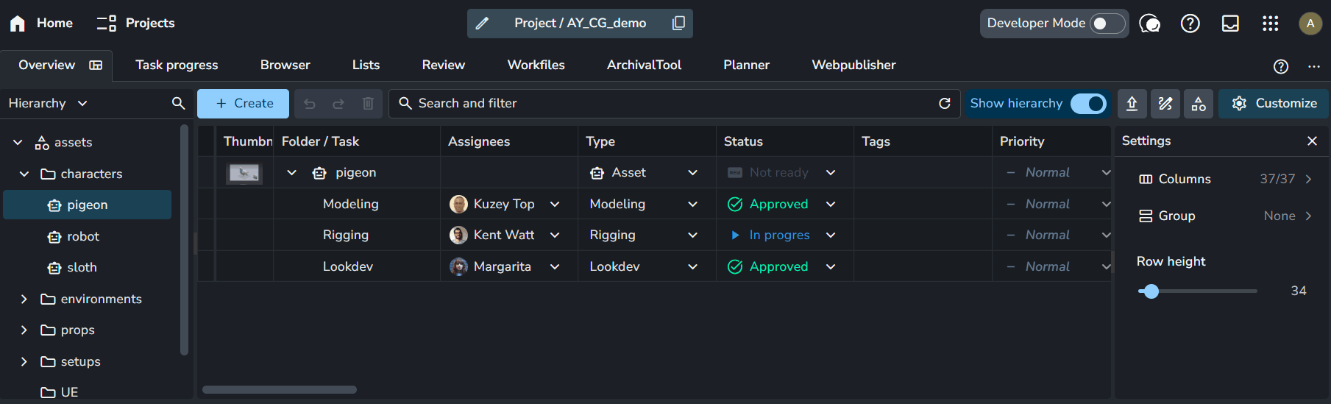Click the copy project name icon
1331x404 pixels.
click(x=678, y=24)
